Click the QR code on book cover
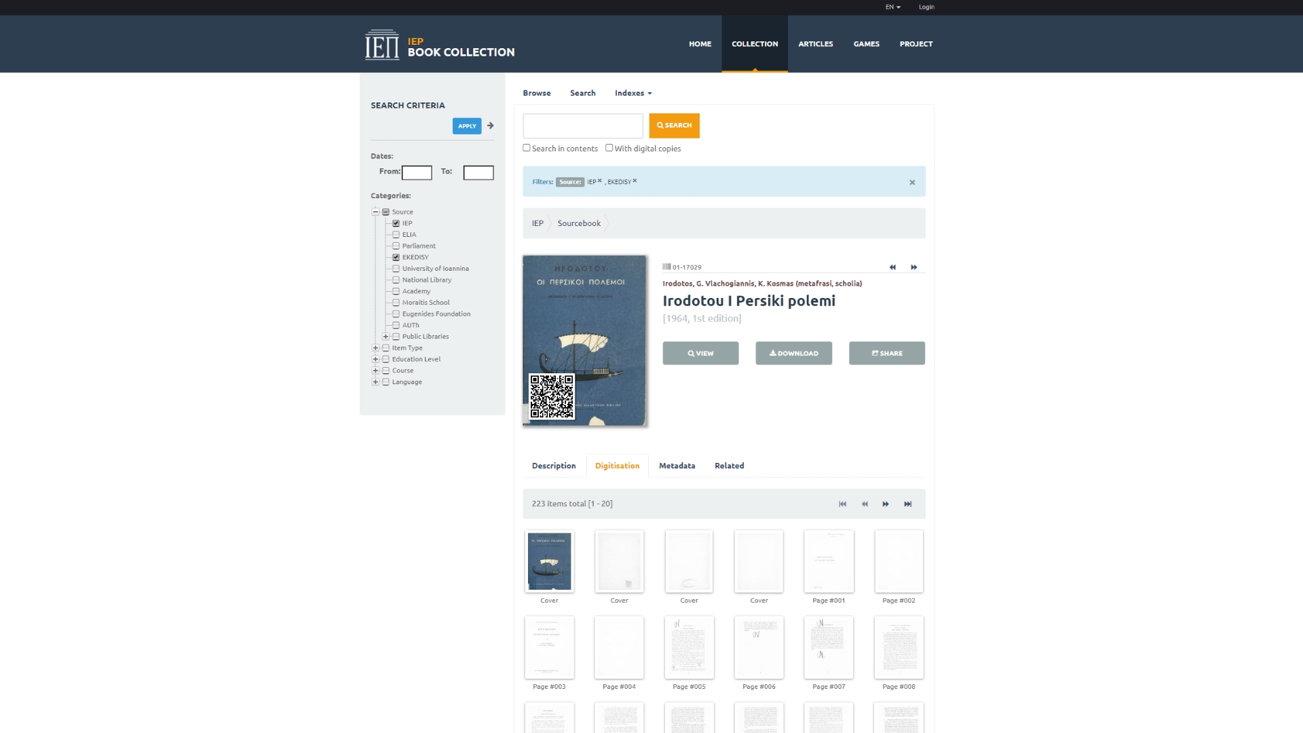Viewport: 1303px width, 733px height. pos(552,396)
